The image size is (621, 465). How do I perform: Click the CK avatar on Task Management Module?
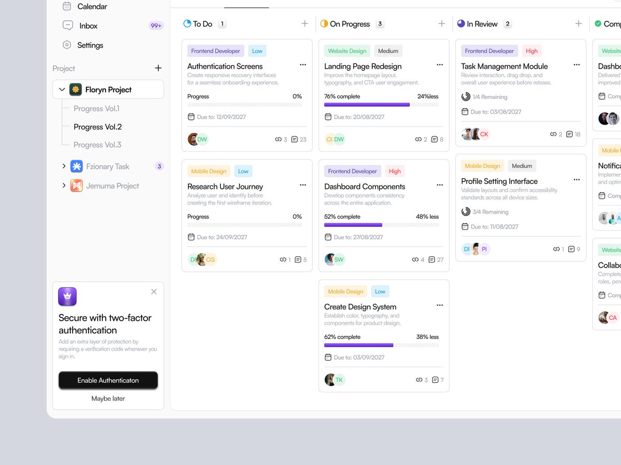(x=484, y=134)
